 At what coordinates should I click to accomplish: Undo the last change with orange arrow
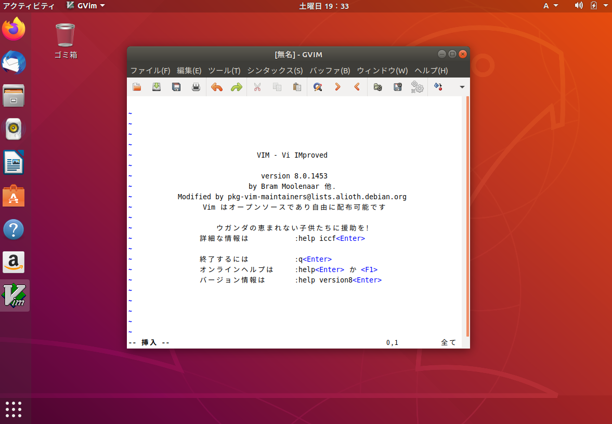pyautogui.click(x=217, y=87)
